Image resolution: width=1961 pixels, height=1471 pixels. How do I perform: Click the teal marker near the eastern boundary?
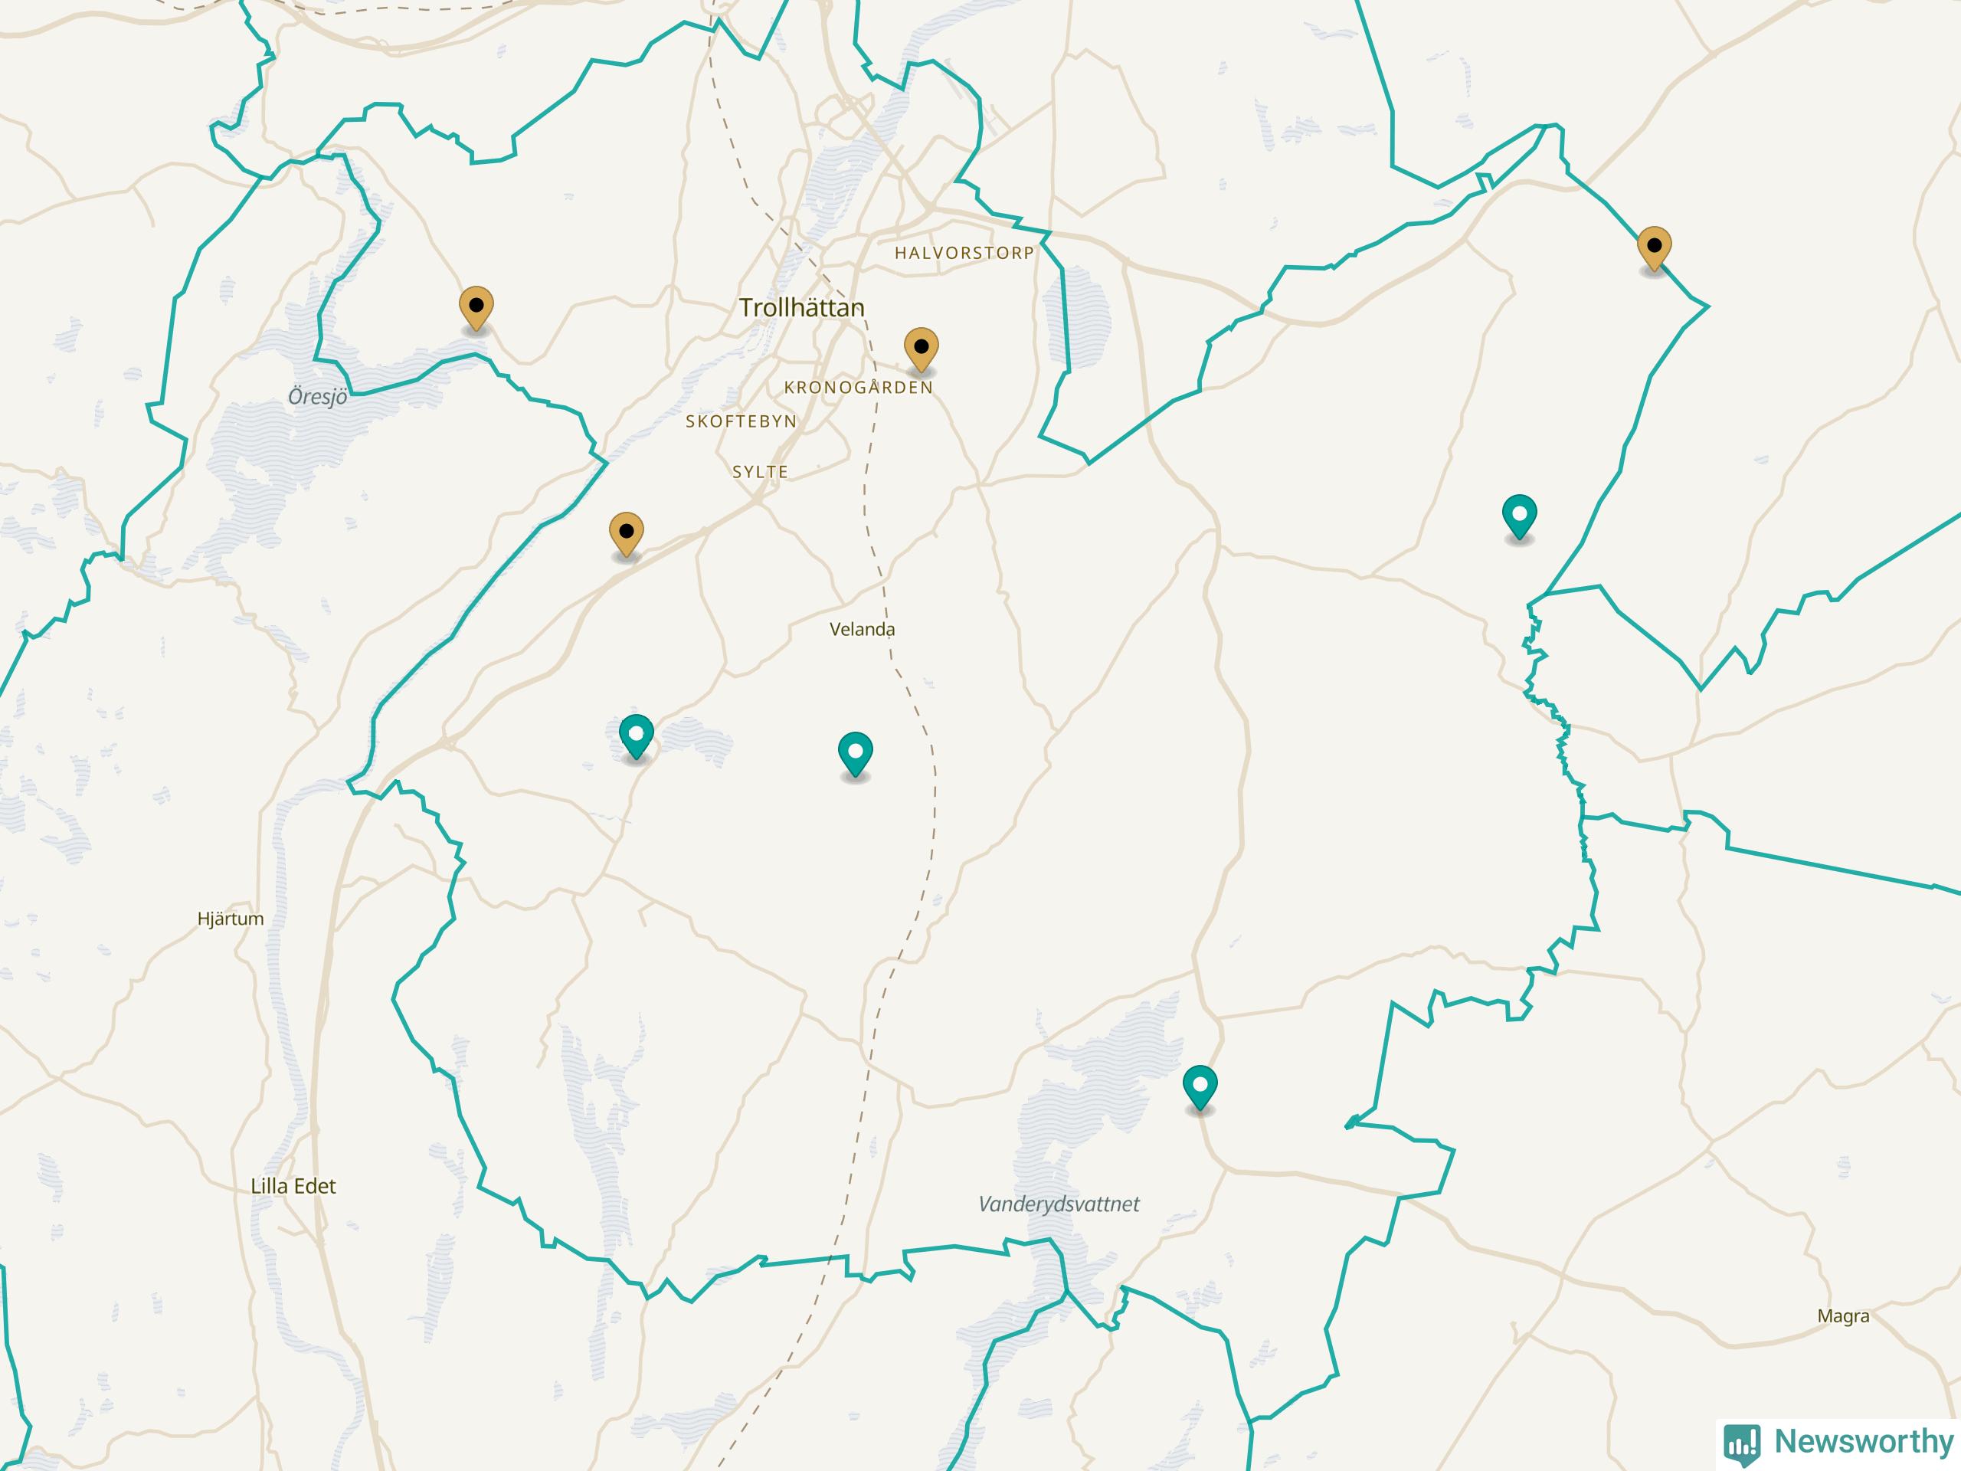pos(1520,518)
